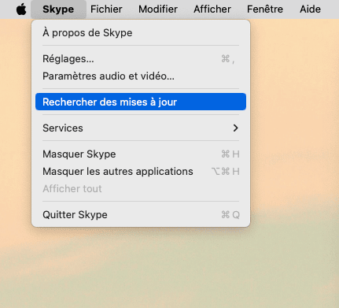339x308 pixels.
Task: Select Masquer les autres applications
Action: 141,171
